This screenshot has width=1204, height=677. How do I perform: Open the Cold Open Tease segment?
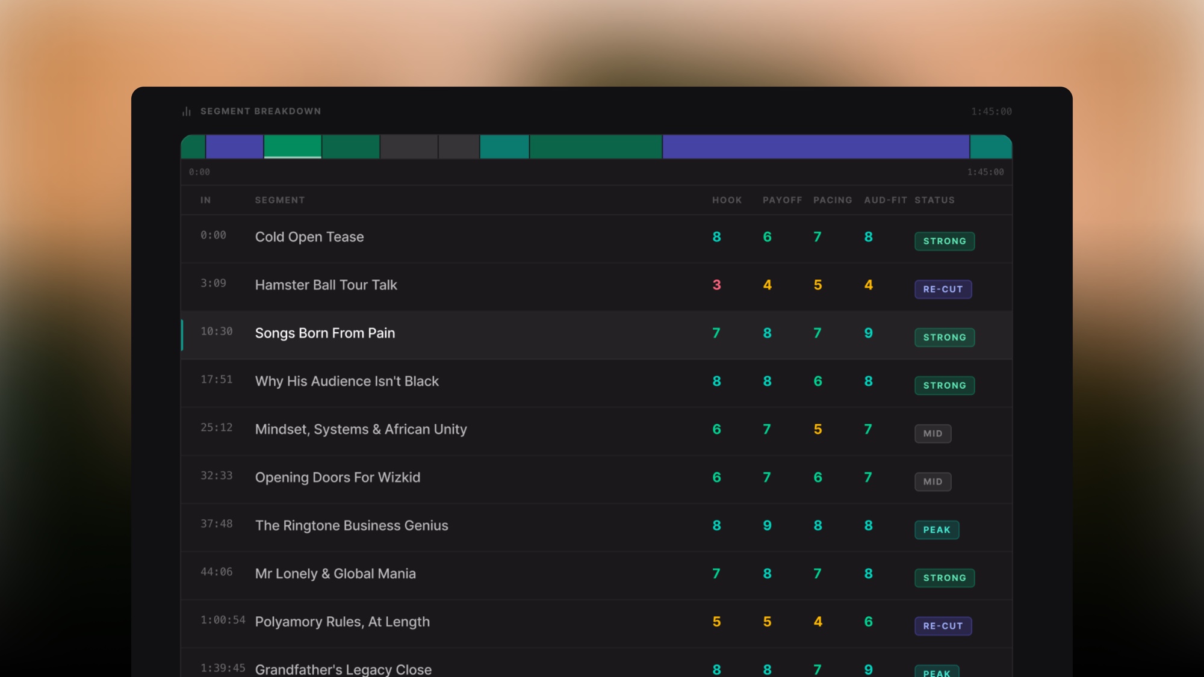tap(309, 236)
